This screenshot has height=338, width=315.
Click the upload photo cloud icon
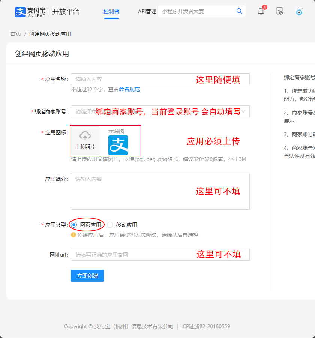pos(84,135)
